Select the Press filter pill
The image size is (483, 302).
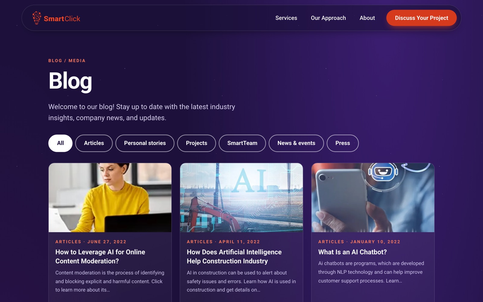coord(343,143)
